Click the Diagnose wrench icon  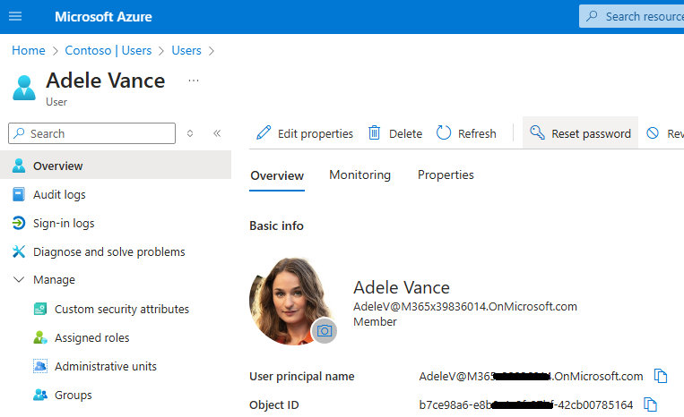pyautogui.click(x=18, y=251)
